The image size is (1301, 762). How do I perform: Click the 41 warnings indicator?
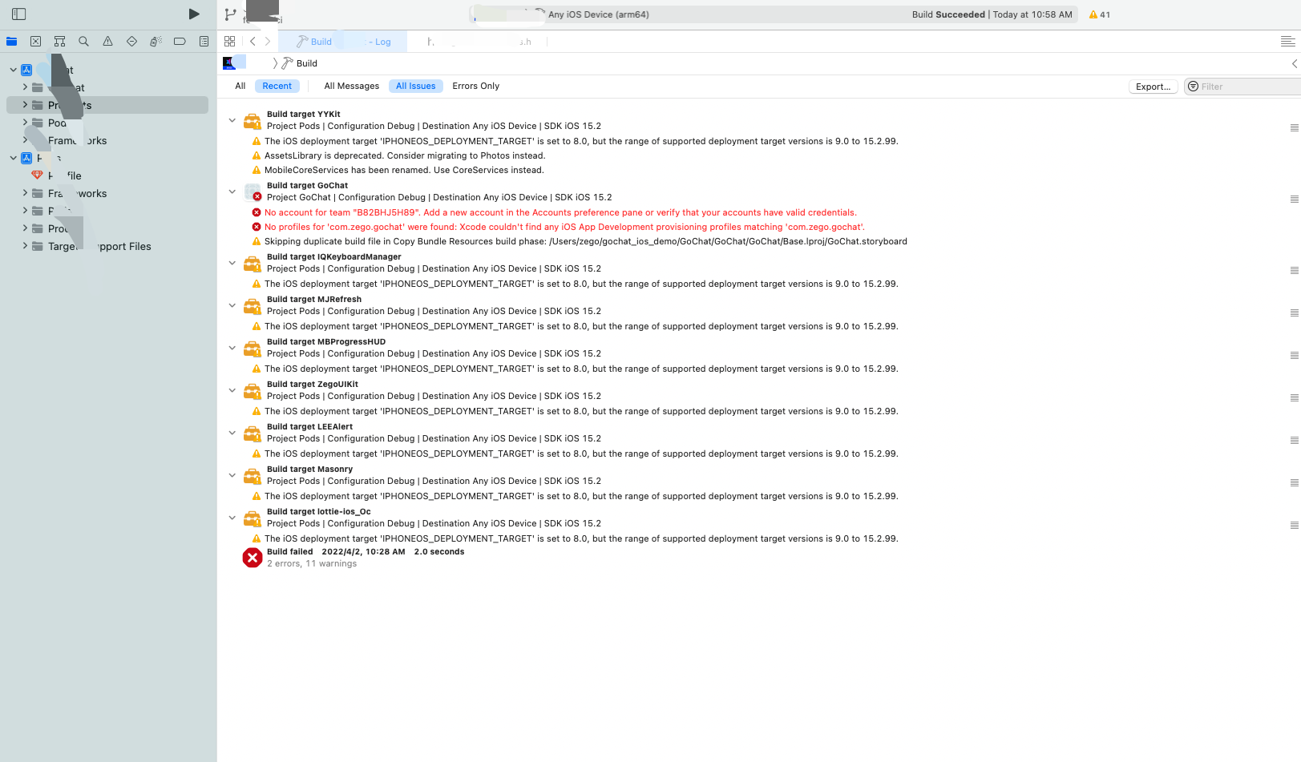tap(1100, 14)
